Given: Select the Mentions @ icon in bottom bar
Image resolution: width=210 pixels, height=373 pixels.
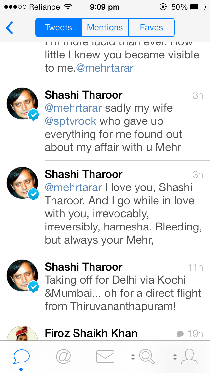Looking at the screenshot, I should pyautogui.click(x=63, y=356).
